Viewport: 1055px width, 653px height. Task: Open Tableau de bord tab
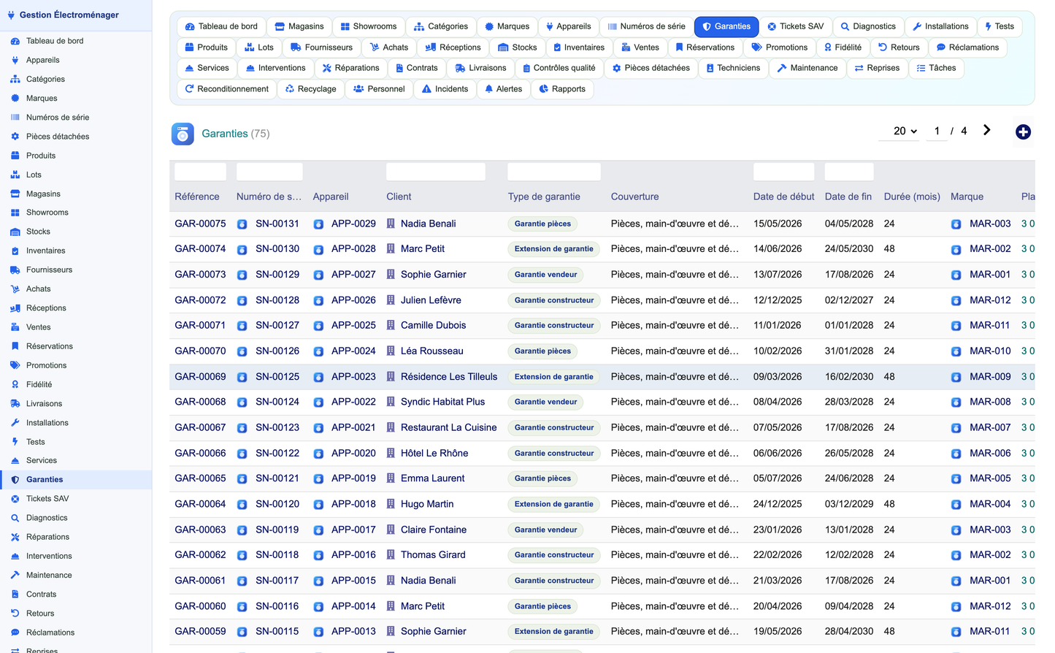[x=221, y=26]
